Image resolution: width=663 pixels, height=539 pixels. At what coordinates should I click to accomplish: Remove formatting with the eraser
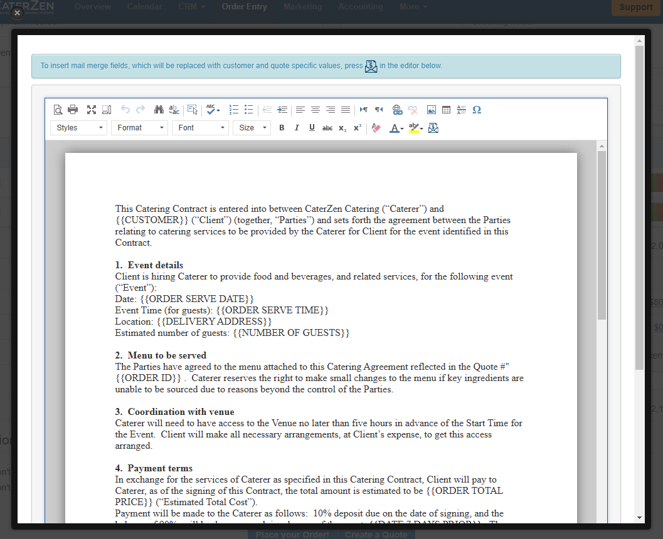tap(376, 128)
